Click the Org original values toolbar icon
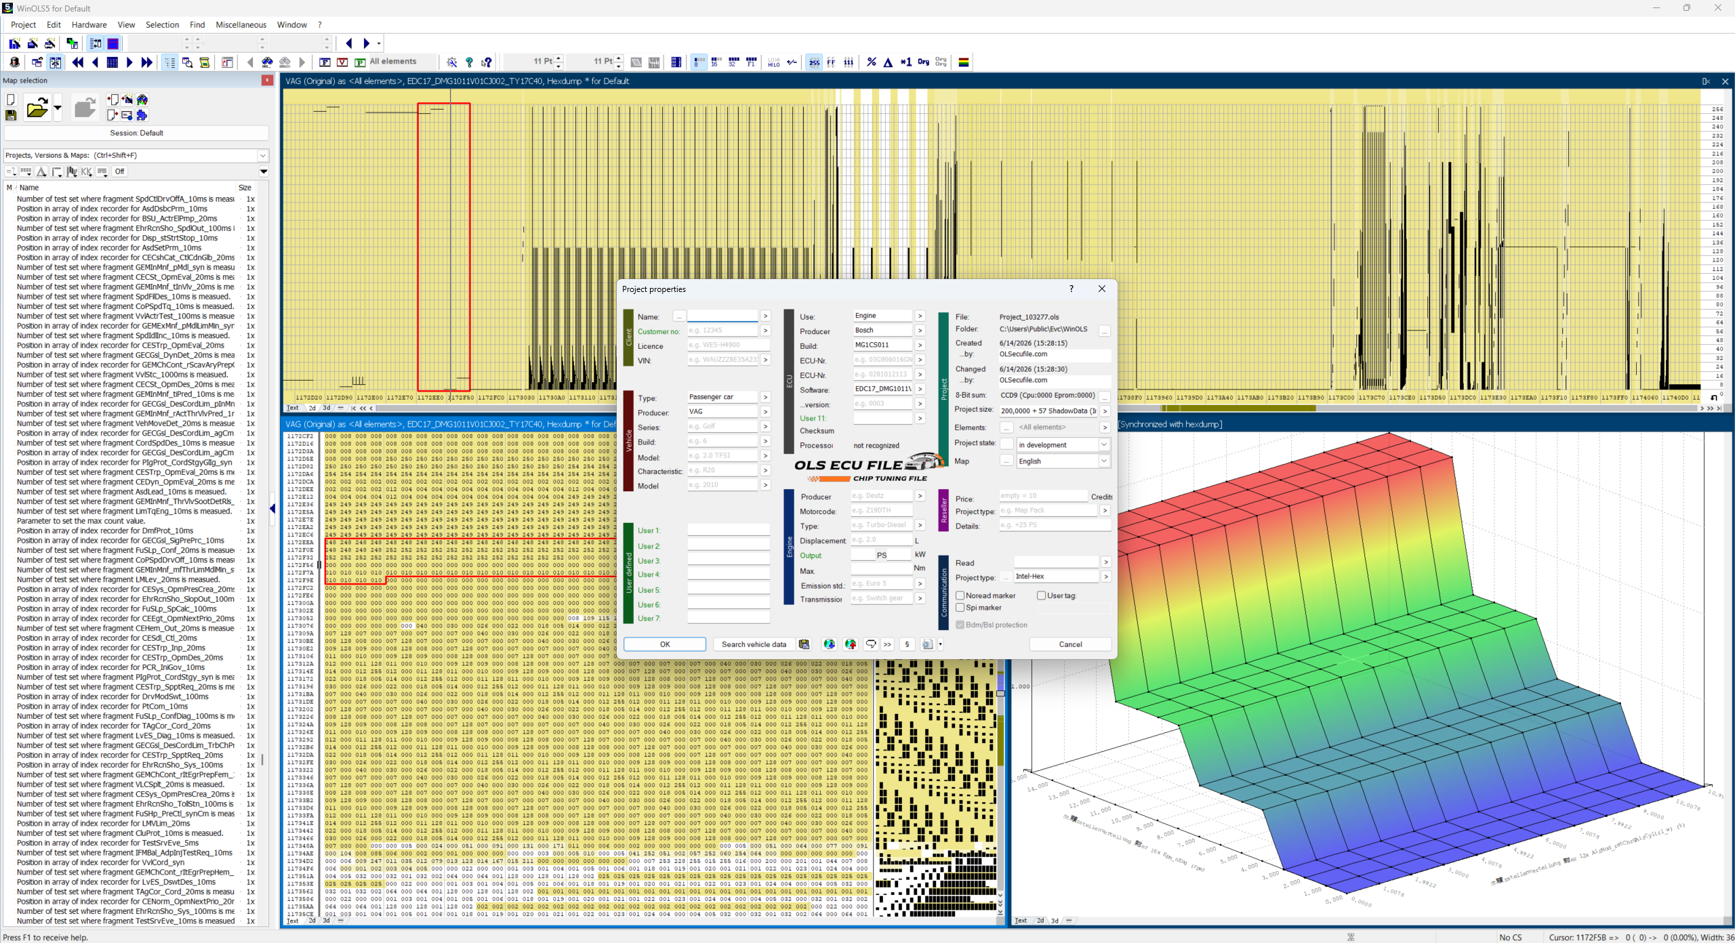Screen dimensions: 1735x943 (x=923, y=62)
